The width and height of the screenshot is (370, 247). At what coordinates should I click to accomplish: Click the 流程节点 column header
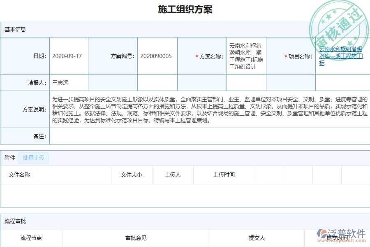point(32,238)
